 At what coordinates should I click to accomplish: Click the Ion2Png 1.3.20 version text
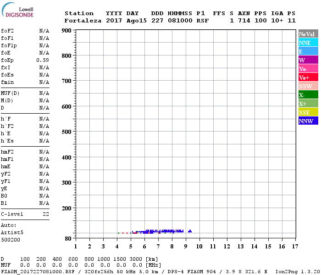298,272
